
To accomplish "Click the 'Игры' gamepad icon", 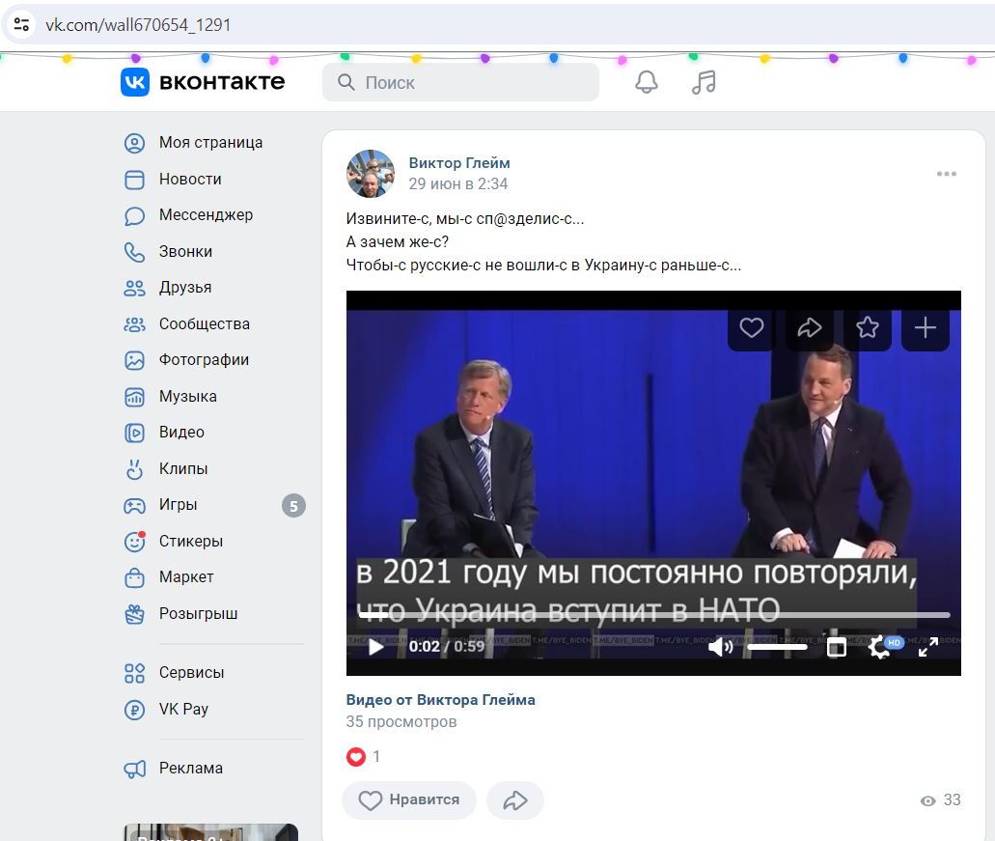I will [134, 505].
